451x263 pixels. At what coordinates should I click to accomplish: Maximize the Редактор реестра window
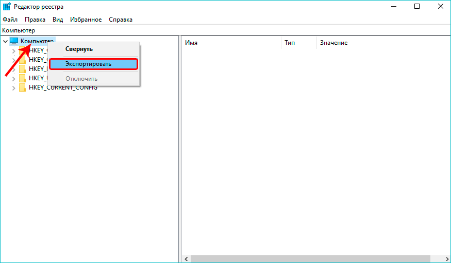[417, 6]
